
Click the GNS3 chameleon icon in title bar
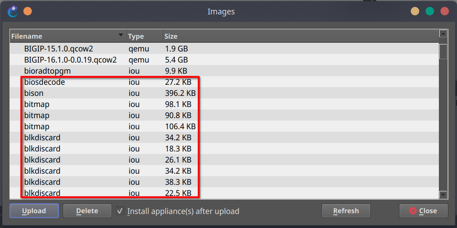coord(13,12)
